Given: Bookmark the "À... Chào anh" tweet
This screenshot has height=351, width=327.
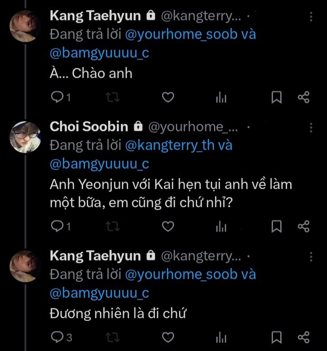Looking at the screenshot, I should click(x=277, y=97).
